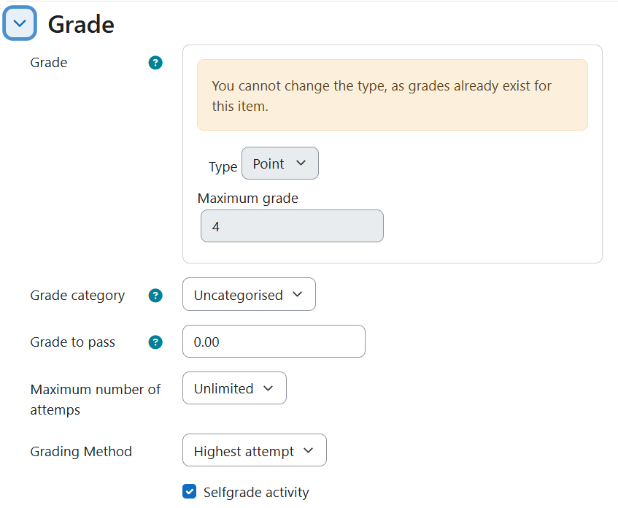Click the Grade section heading
This screenshot has width=618, height=508.
pyautogui.click(x=81, y=25)
